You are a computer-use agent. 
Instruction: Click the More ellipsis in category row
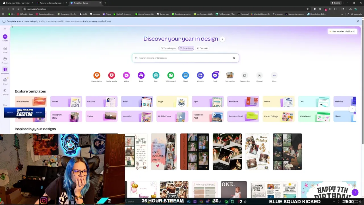[274, 75]
